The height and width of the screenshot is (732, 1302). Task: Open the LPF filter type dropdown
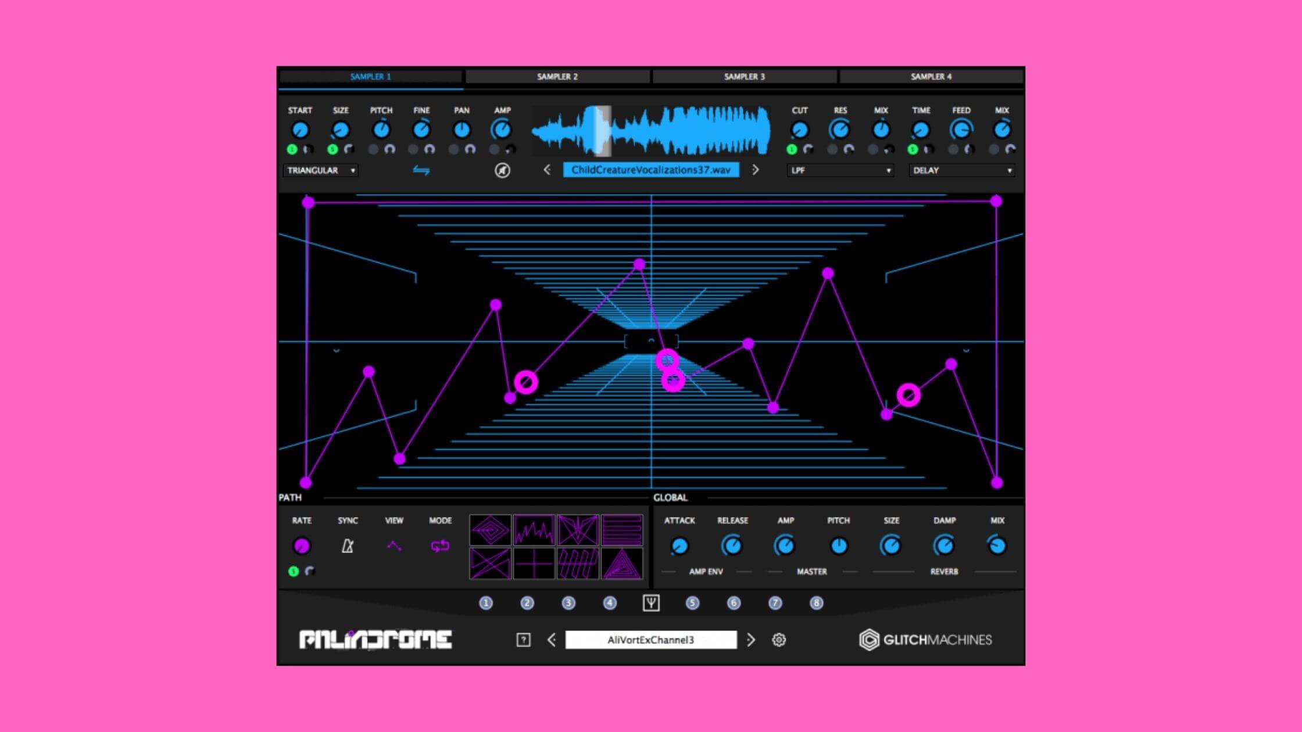[x=840, y=170]
